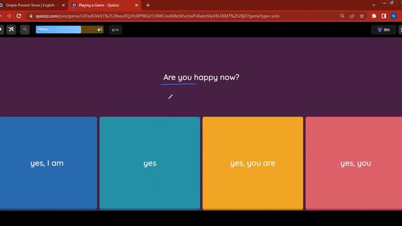402x226 pixels.
Task: Click the question timer progress bar
Action: 70,30
